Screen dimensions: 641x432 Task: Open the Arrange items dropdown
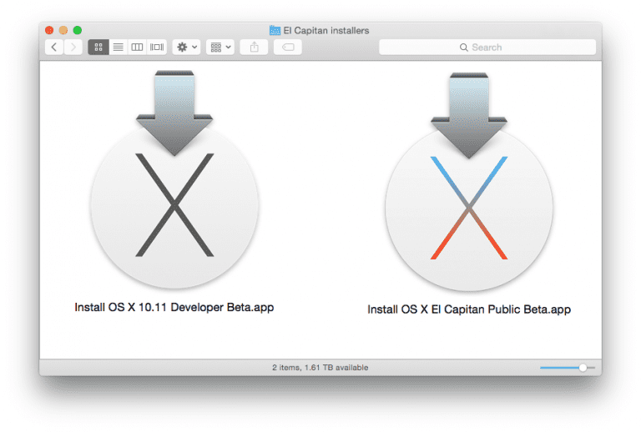[x=220, y=48]
